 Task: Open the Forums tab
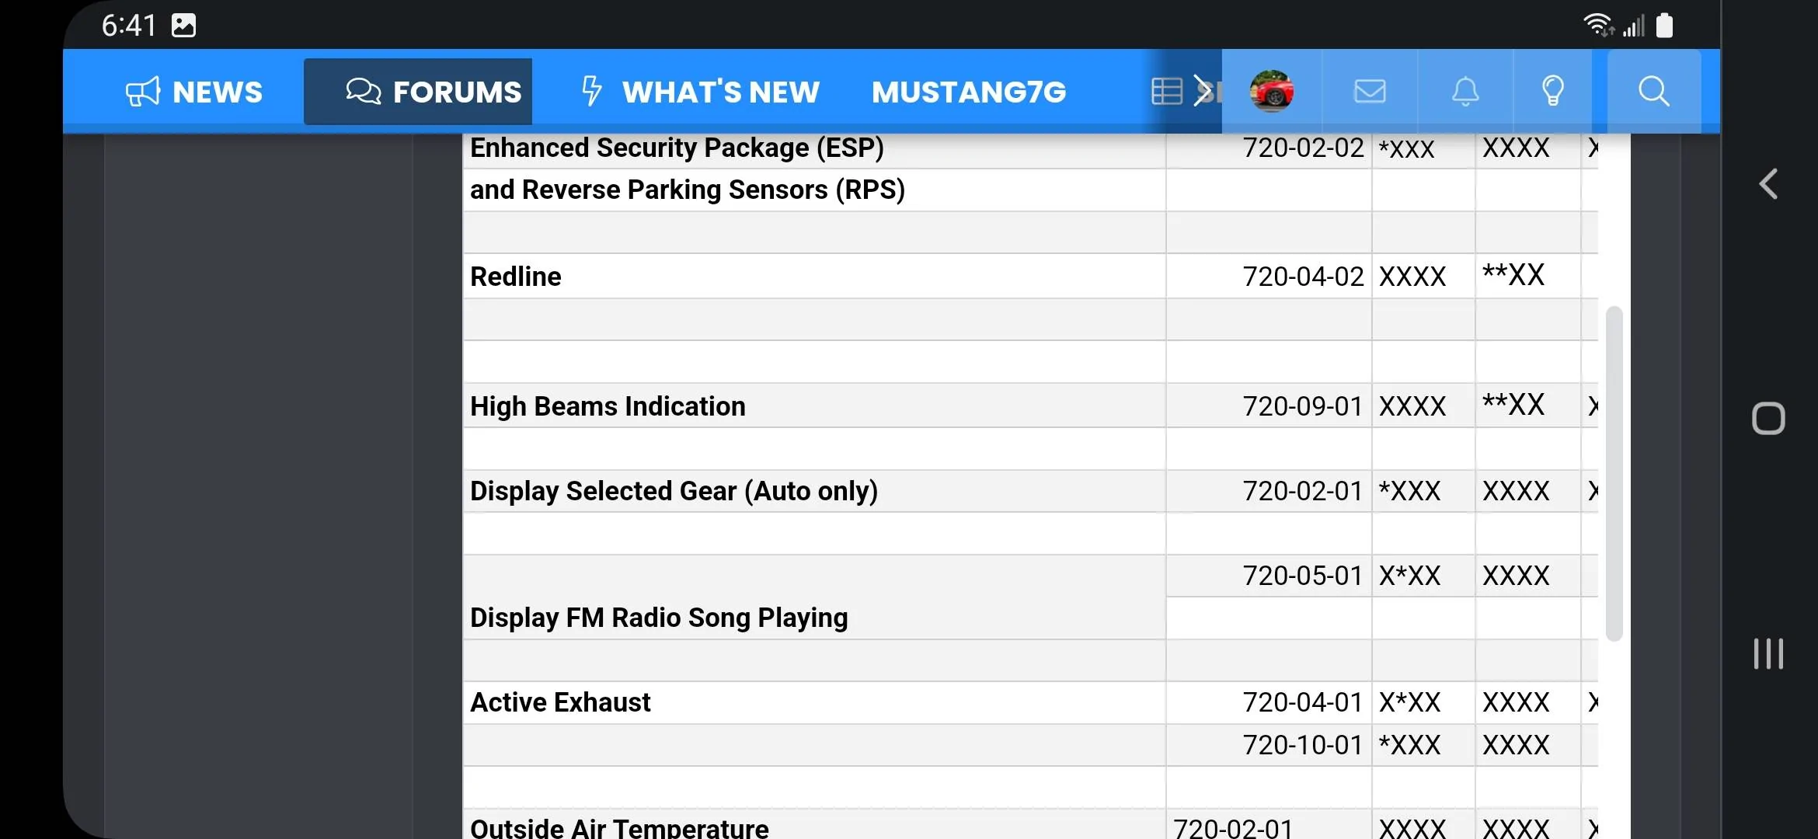[x=418, y=92]
